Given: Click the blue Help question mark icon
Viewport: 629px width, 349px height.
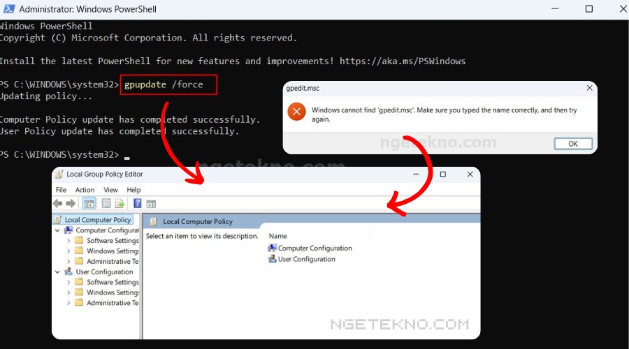Looking at the screenshot, I should 138,204.
